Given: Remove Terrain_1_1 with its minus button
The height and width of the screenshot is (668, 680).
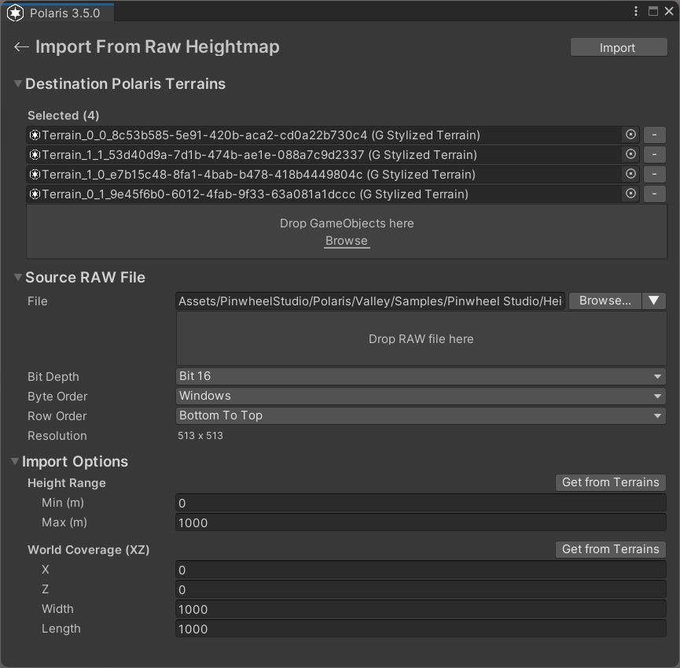Looking at the screenshot, I should point(654,154).
